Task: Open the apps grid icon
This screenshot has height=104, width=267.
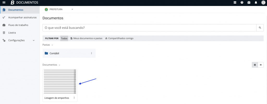Action: pos(235,3)
